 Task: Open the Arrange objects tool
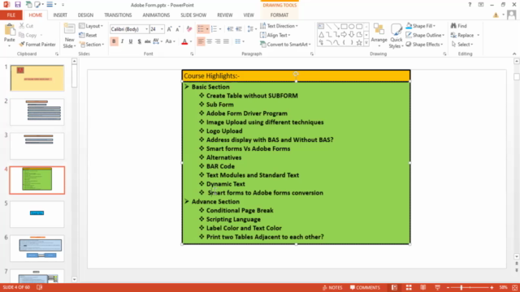click(379, 35)
